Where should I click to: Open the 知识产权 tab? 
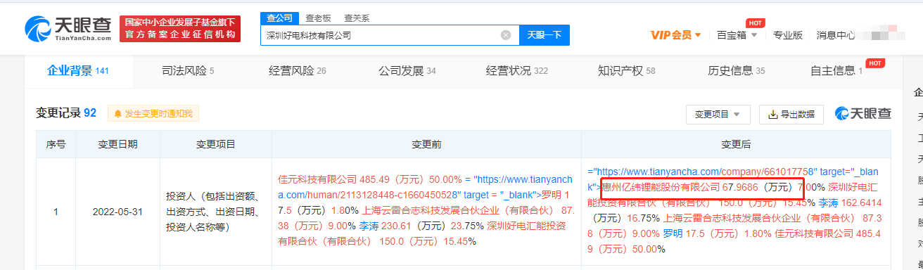pyautogui.click(x=627, y=70)
